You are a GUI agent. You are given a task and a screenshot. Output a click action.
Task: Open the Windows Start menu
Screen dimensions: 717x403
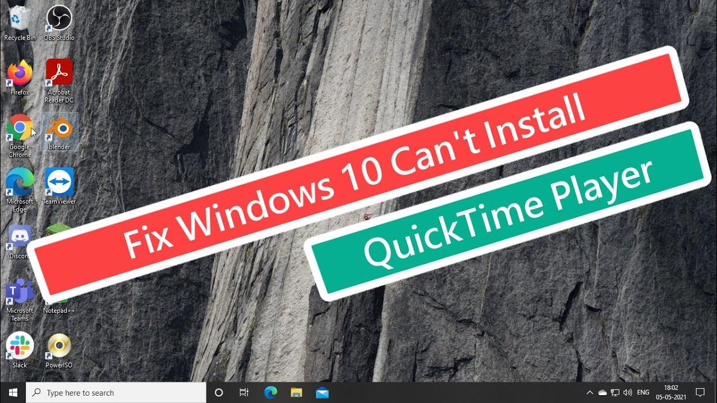13,392
